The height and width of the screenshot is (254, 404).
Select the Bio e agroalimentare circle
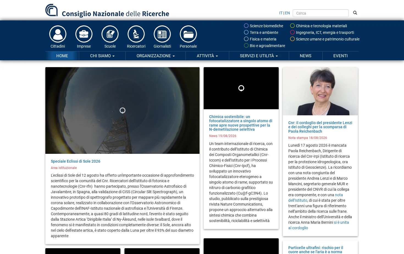[x=246, y=45]
